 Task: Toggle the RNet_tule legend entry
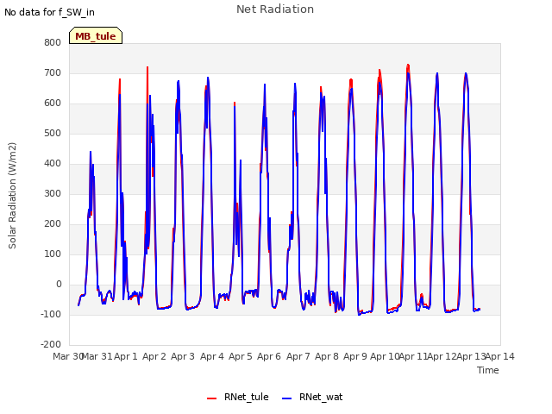[238, 397]
